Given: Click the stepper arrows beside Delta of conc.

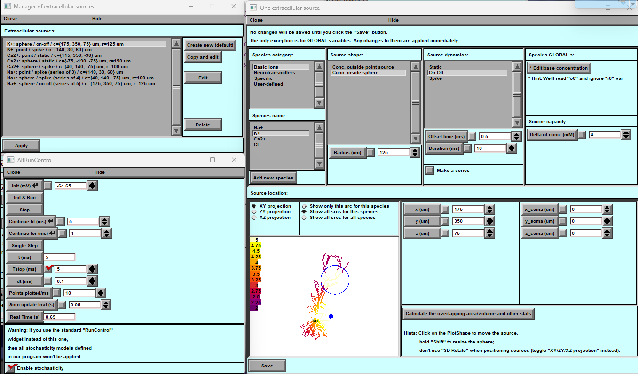Looking at the screenshot, I should coord(625,135).
